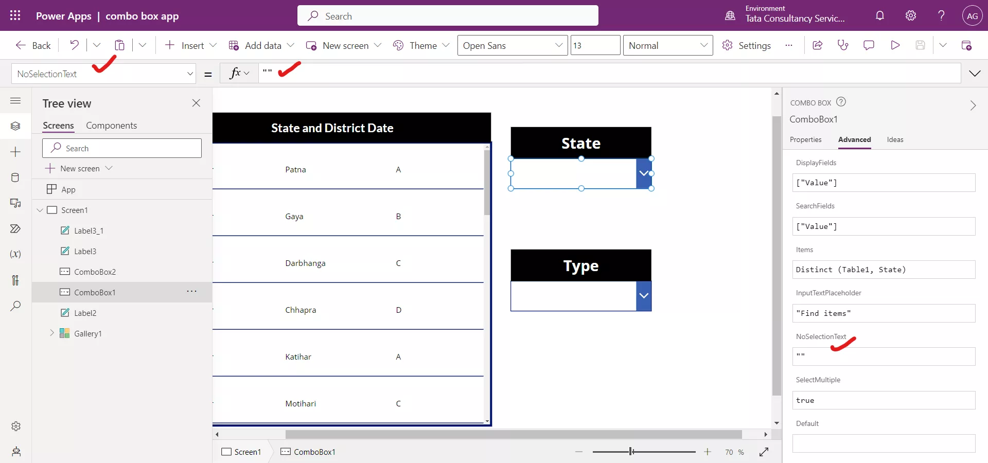Select the Power Automate sidebar icon

(15, 229)
